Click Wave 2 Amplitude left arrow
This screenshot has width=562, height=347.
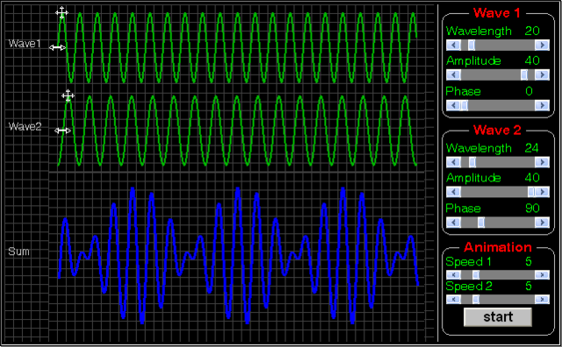tap(453, 192)
